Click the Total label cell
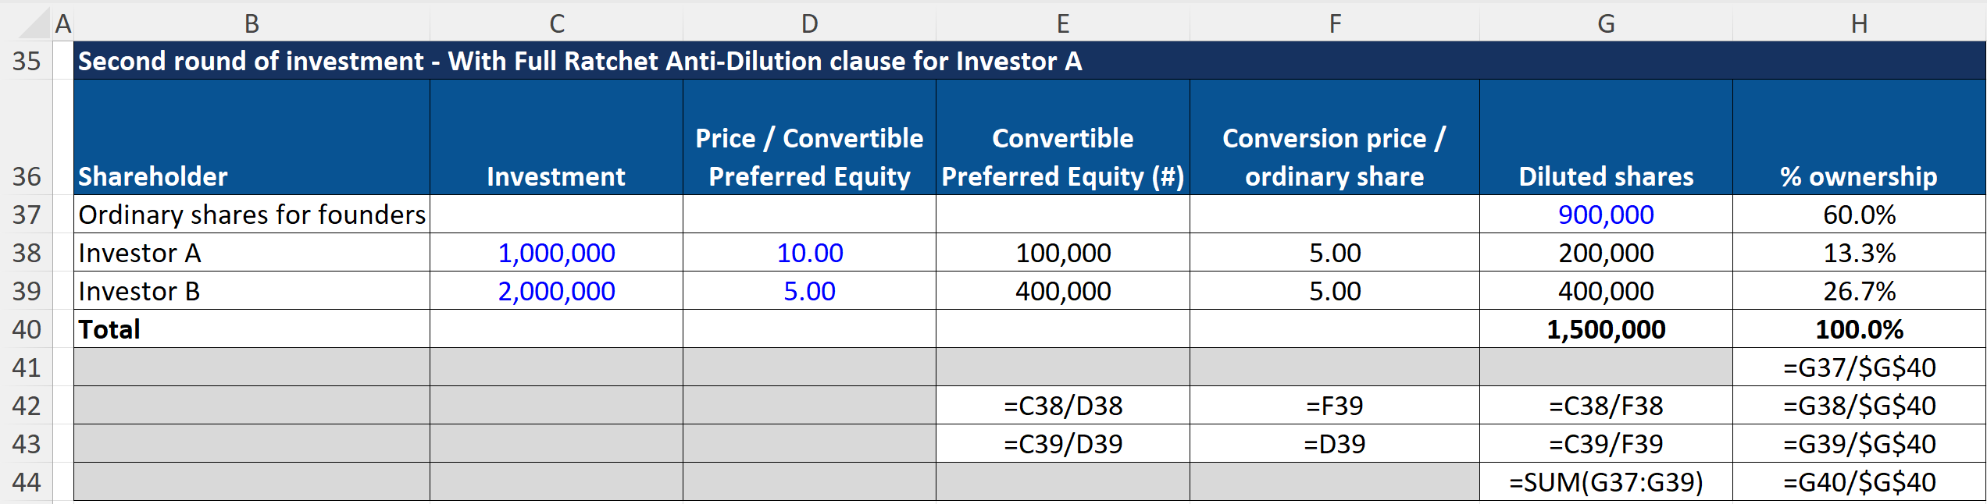1987x504 pixels. pyautogui.click(x=251, y=329)
